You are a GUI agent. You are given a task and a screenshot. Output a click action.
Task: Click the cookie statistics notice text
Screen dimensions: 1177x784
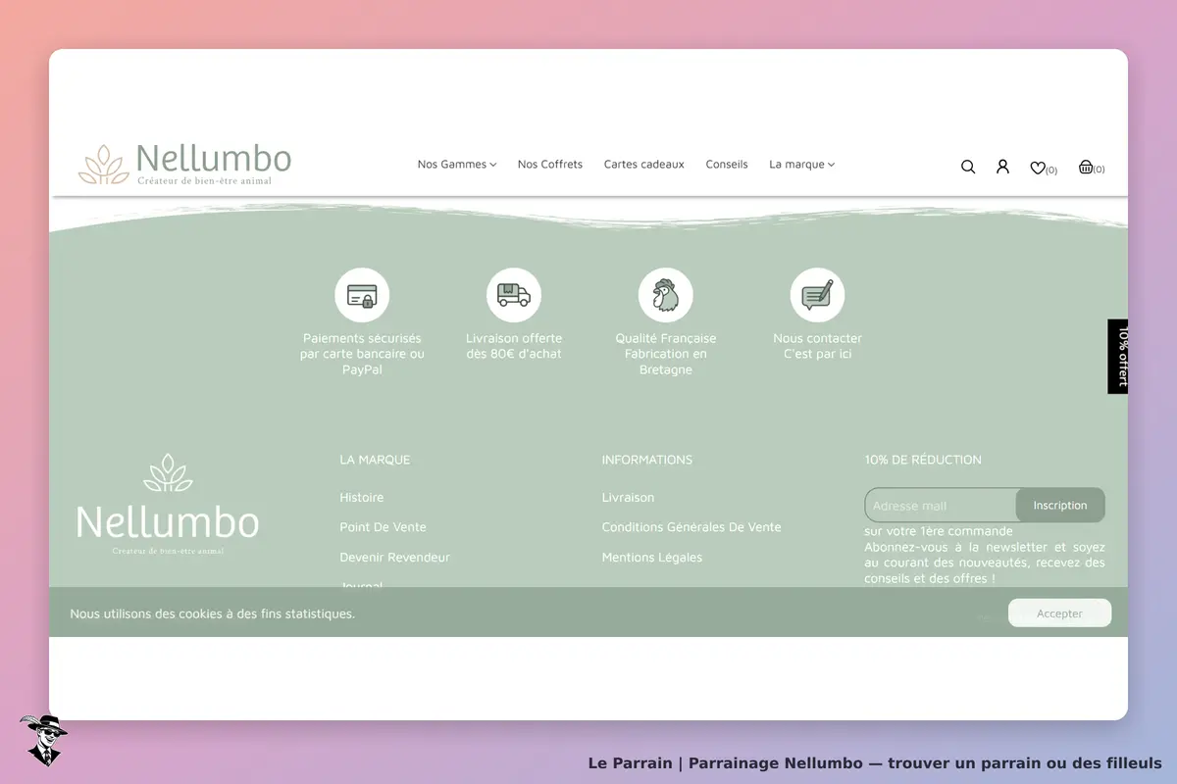pos(213,613)
